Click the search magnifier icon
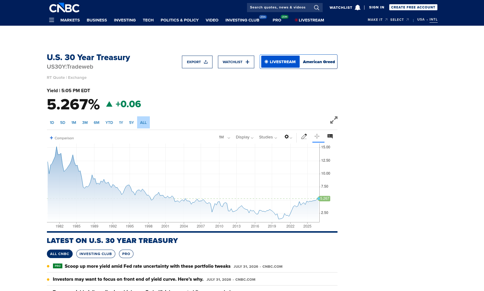484x291 pixels. click(317, 8)
